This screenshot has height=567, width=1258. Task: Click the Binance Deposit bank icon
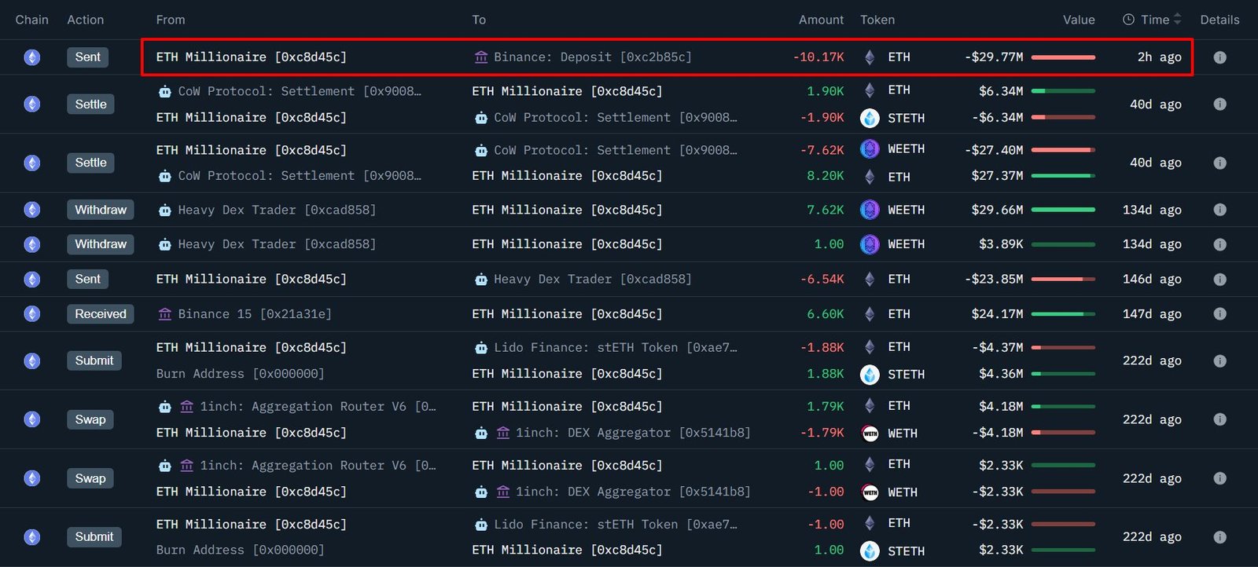(481, 57)
